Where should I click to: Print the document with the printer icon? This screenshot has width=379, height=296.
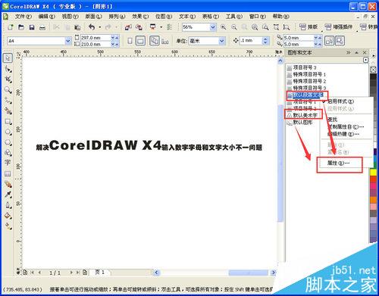42,27
